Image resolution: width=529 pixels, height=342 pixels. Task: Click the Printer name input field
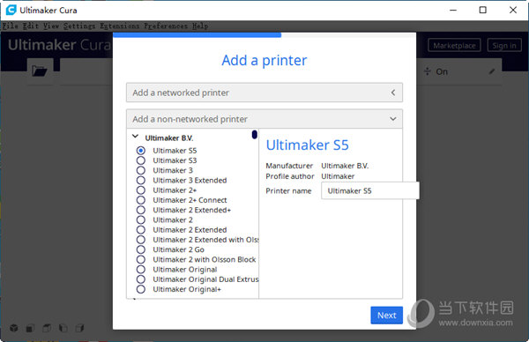(370, 190)
